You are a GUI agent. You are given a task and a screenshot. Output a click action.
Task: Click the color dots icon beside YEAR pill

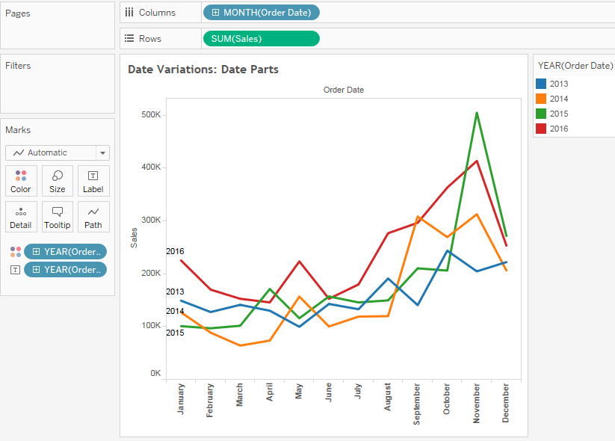(x=16, y=252)
